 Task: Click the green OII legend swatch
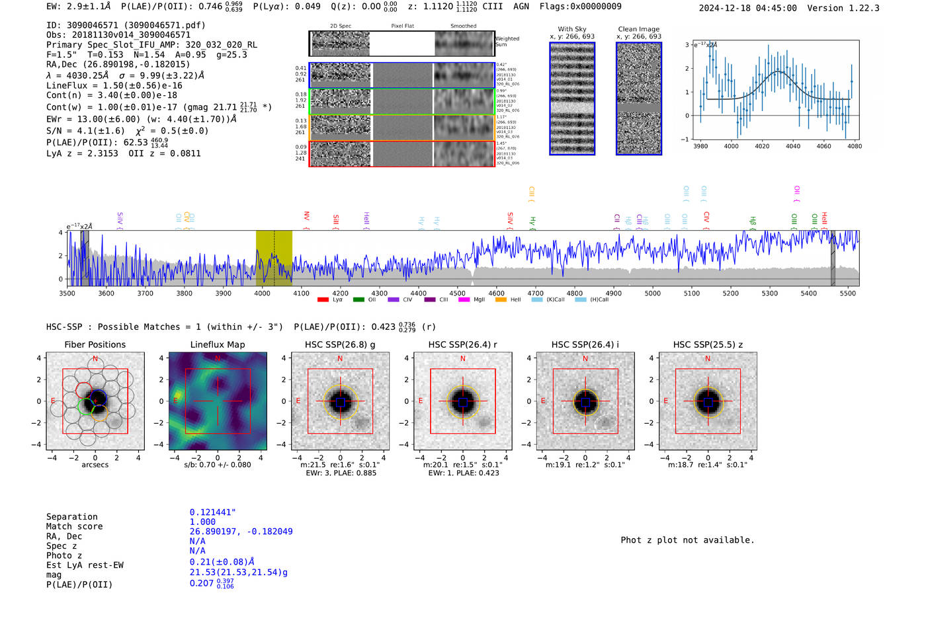[358, 300]
